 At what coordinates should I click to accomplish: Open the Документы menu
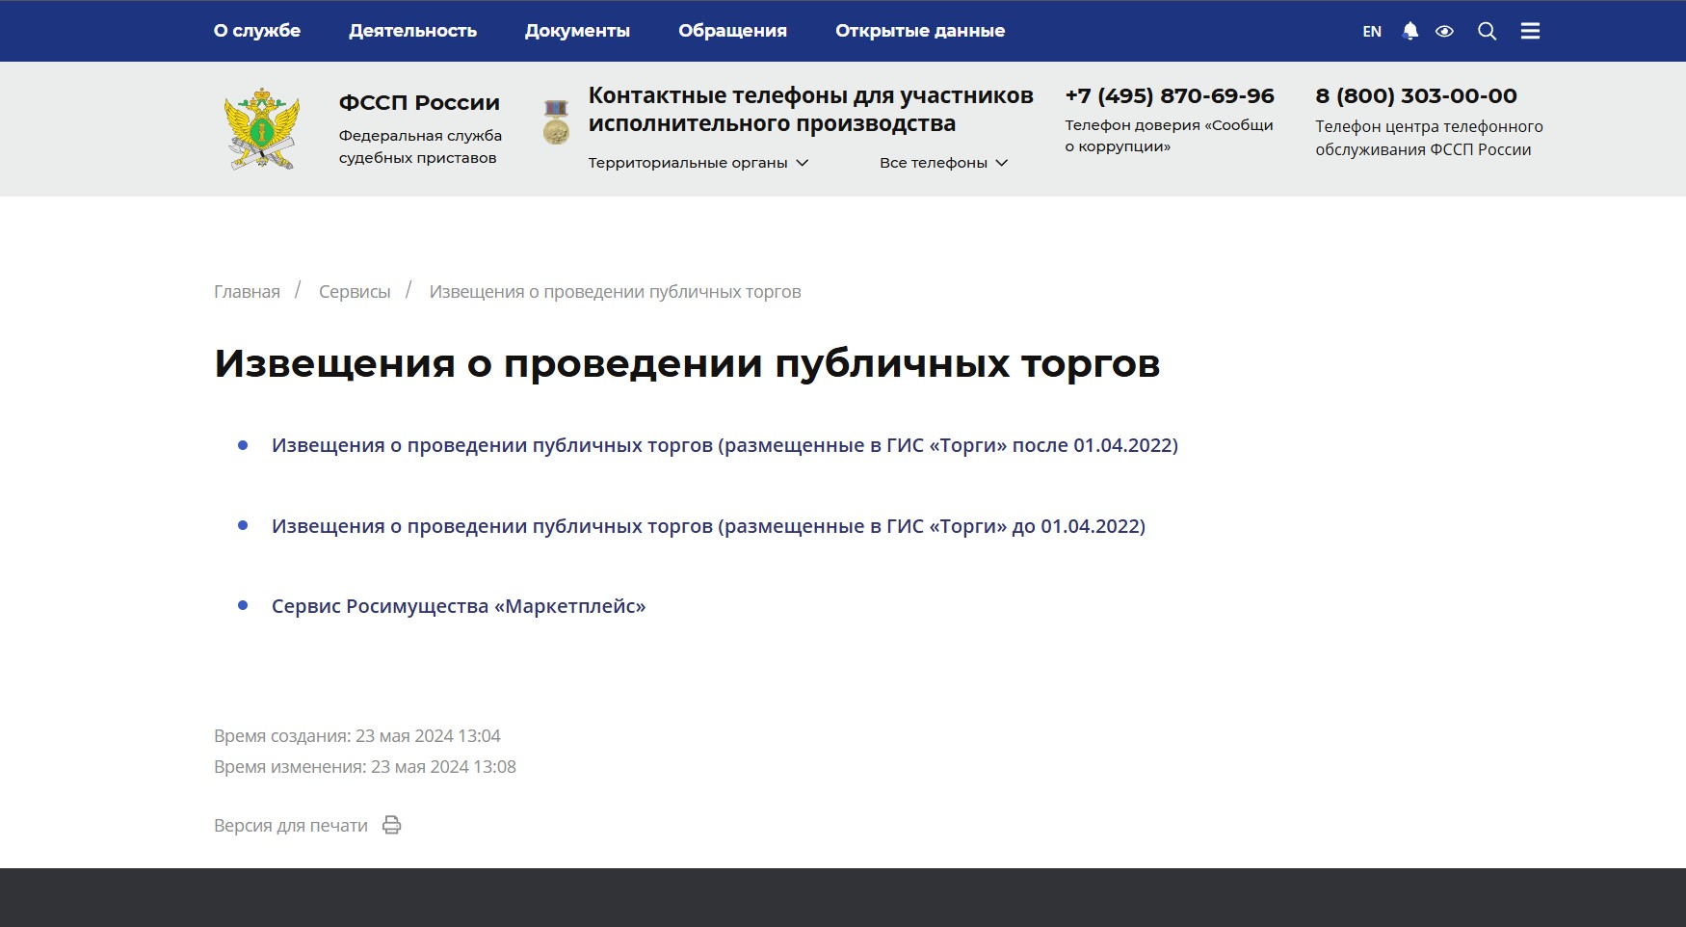point(577,31)
